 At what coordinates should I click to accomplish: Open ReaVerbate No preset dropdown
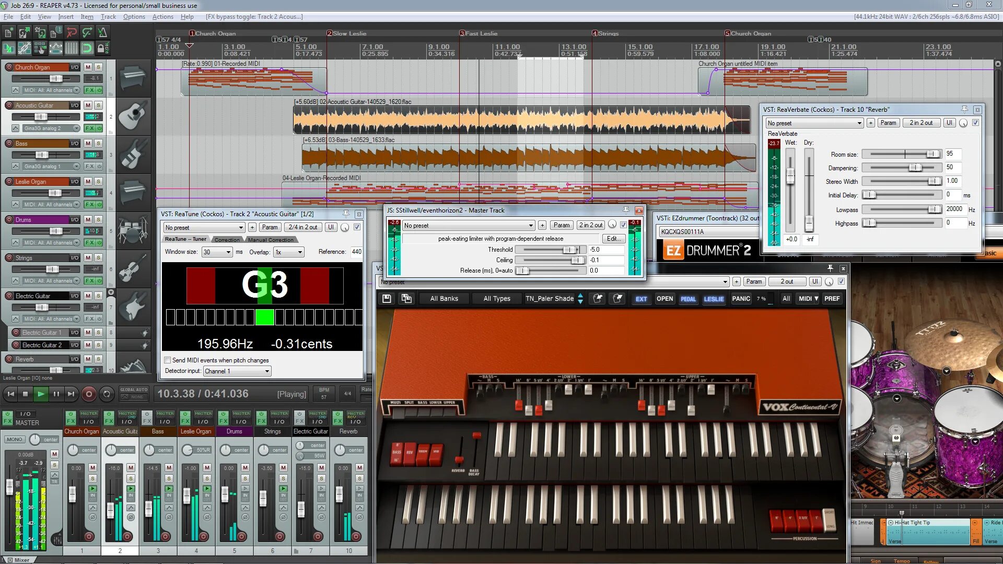(x=814, y=123)
